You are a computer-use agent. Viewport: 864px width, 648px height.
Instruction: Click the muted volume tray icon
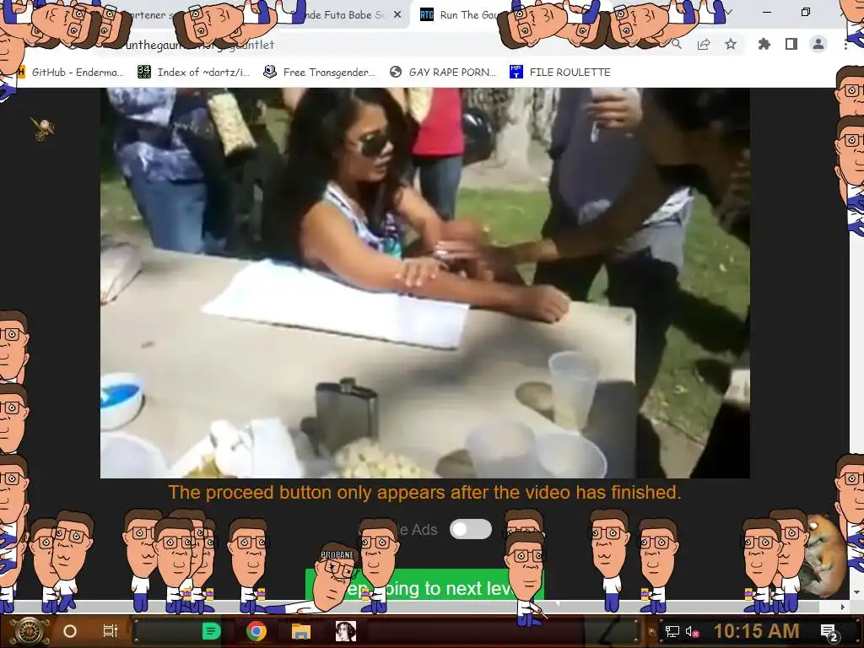point(692,631)
